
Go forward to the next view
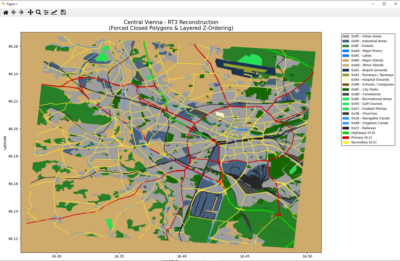(21, 12)
